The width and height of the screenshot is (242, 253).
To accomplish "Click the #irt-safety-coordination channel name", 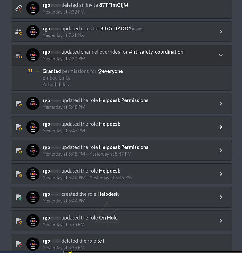I will point(156,52).
